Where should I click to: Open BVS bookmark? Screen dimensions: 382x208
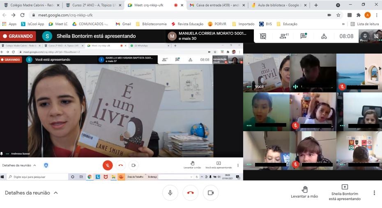point(265,24)
